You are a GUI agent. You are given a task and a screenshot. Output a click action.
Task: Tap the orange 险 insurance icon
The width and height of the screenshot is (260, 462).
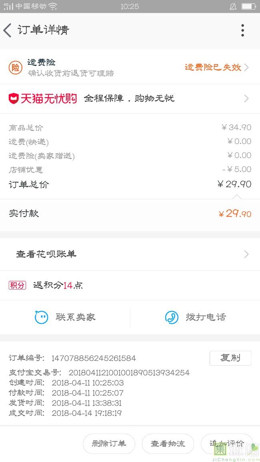point(15,68)
